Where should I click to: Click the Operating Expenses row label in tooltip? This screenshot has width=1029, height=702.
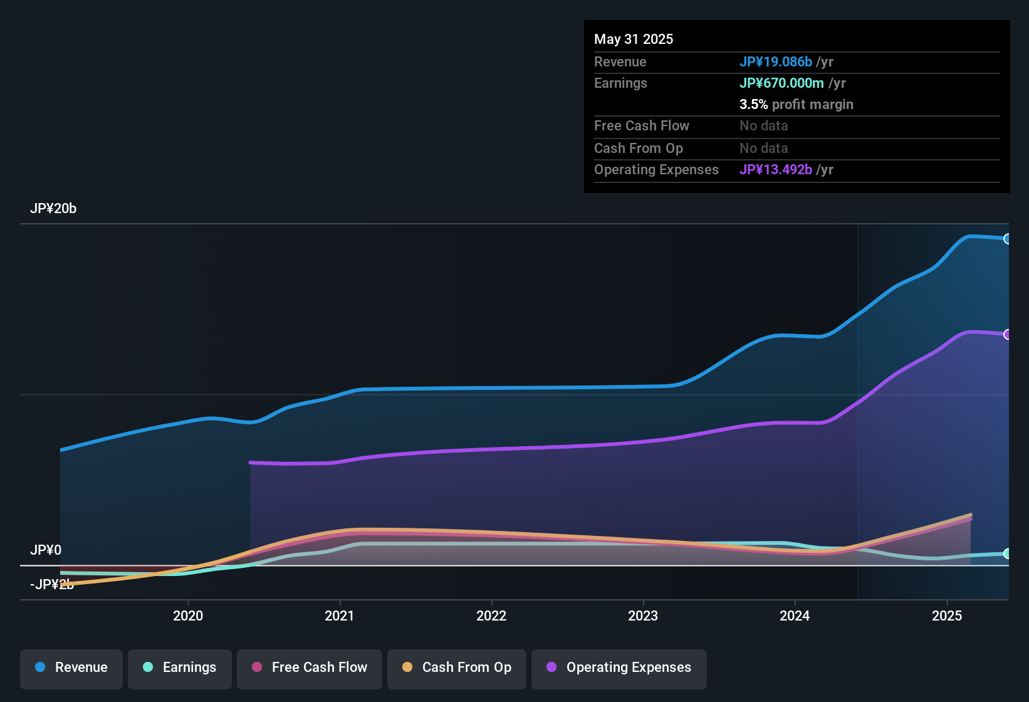point(656,169)
